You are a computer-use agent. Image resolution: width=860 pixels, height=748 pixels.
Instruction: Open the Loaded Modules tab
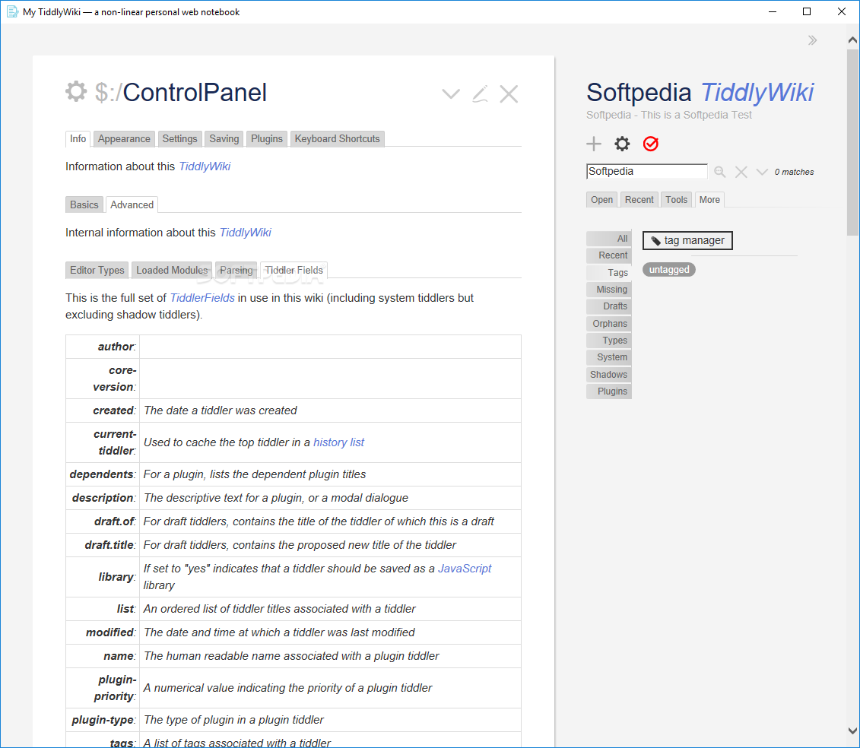click(x=172, y=271)
